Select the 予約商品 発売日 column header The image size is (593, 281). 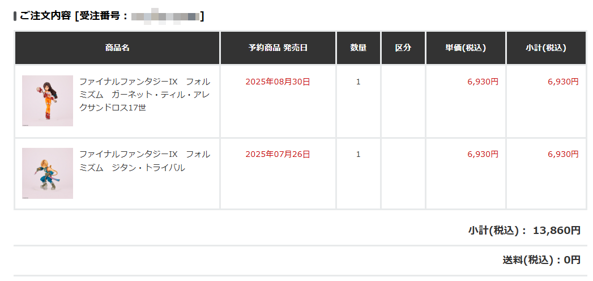click(278, 48)
